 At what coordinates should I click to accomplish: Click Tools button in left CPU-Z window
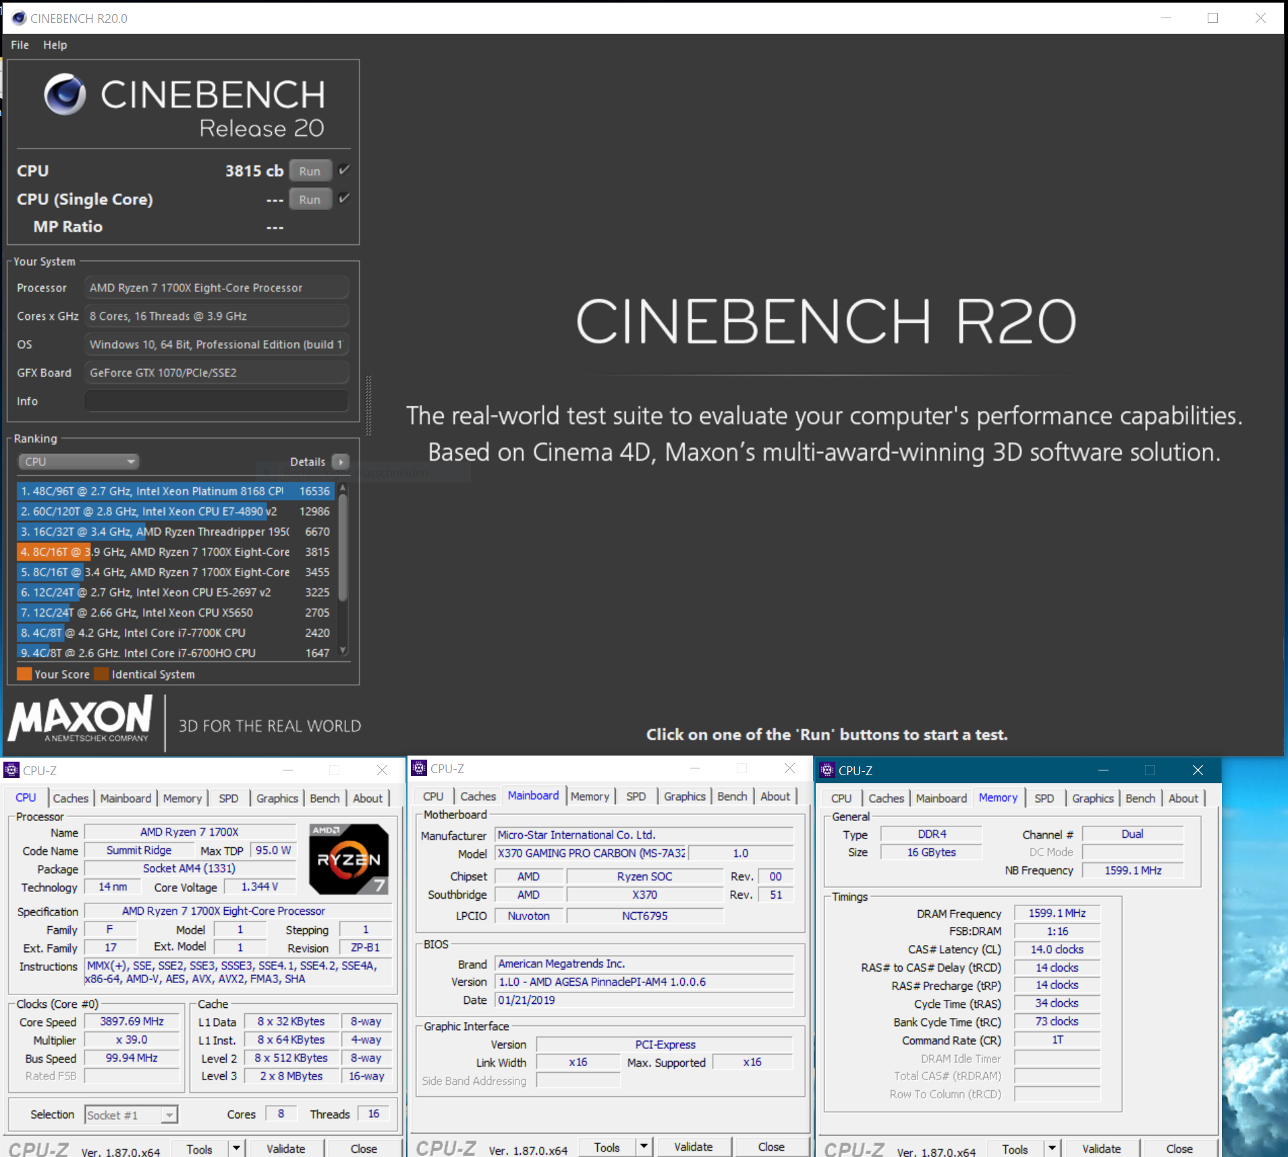199,1148
